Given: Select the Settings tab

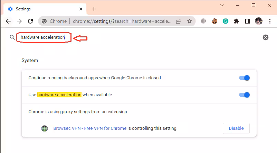Looking at the screenshot, I should [x=45, y=9].
